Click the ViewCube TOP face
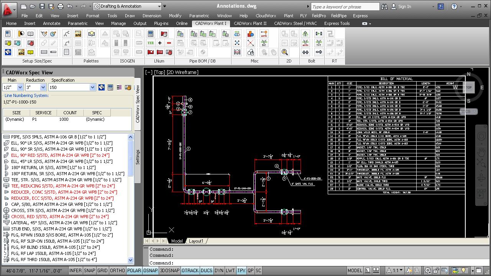The image size is (491, 276). 469,87
